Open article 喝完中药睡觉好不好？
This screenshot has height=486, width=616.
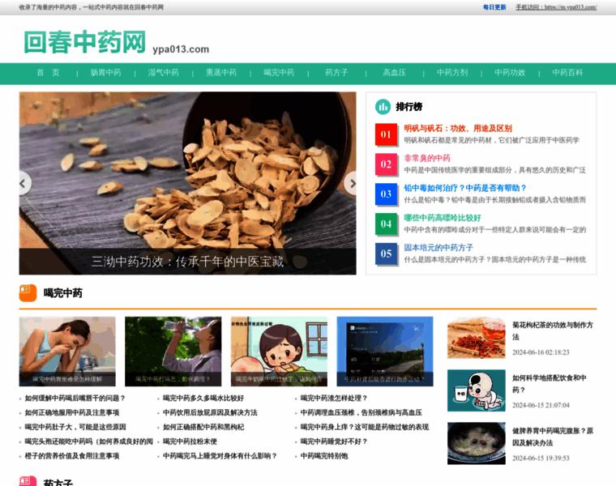pos(334,441)
